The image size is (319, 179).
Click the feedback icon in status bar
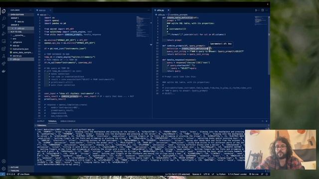click(x=262, y=174)
